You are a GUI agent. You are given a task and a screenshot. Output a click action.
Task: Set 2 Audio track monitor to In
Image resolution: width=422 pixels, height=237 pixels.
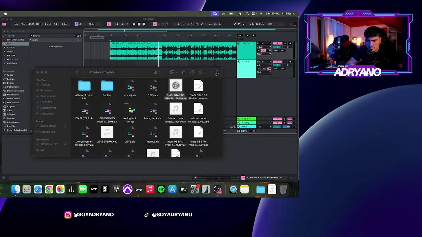point(259,68)
